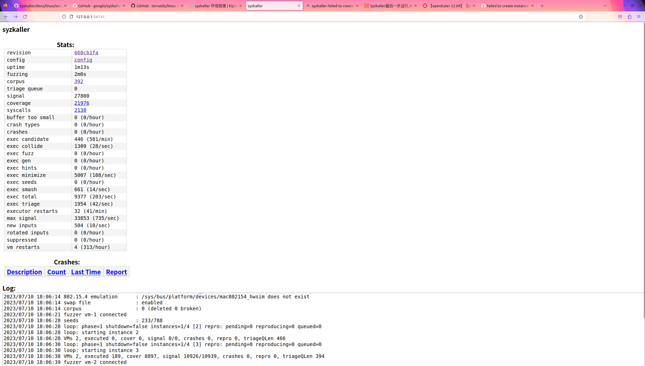Viewport: 645px width, 366px height.
Task: Click vm restarts value 4 (313/hour)
Action: point(92,247)
